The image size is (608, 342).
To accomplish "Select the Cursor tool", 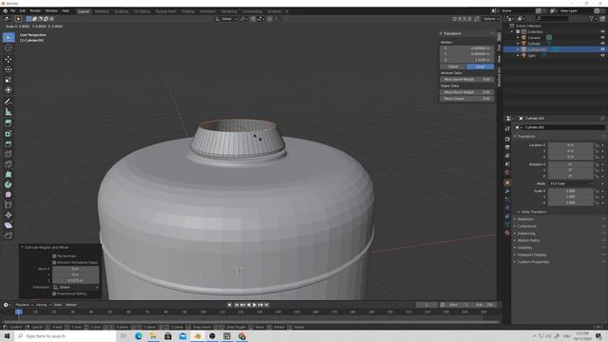I will click(x=9, y=47).
